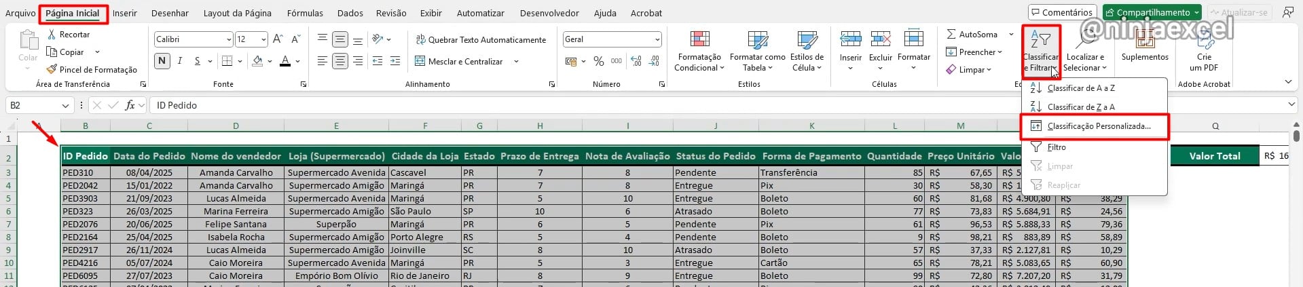The width and height of the screenshot is (1303, 287).
Task: Align text left icon
Action: tap(323, 61)
